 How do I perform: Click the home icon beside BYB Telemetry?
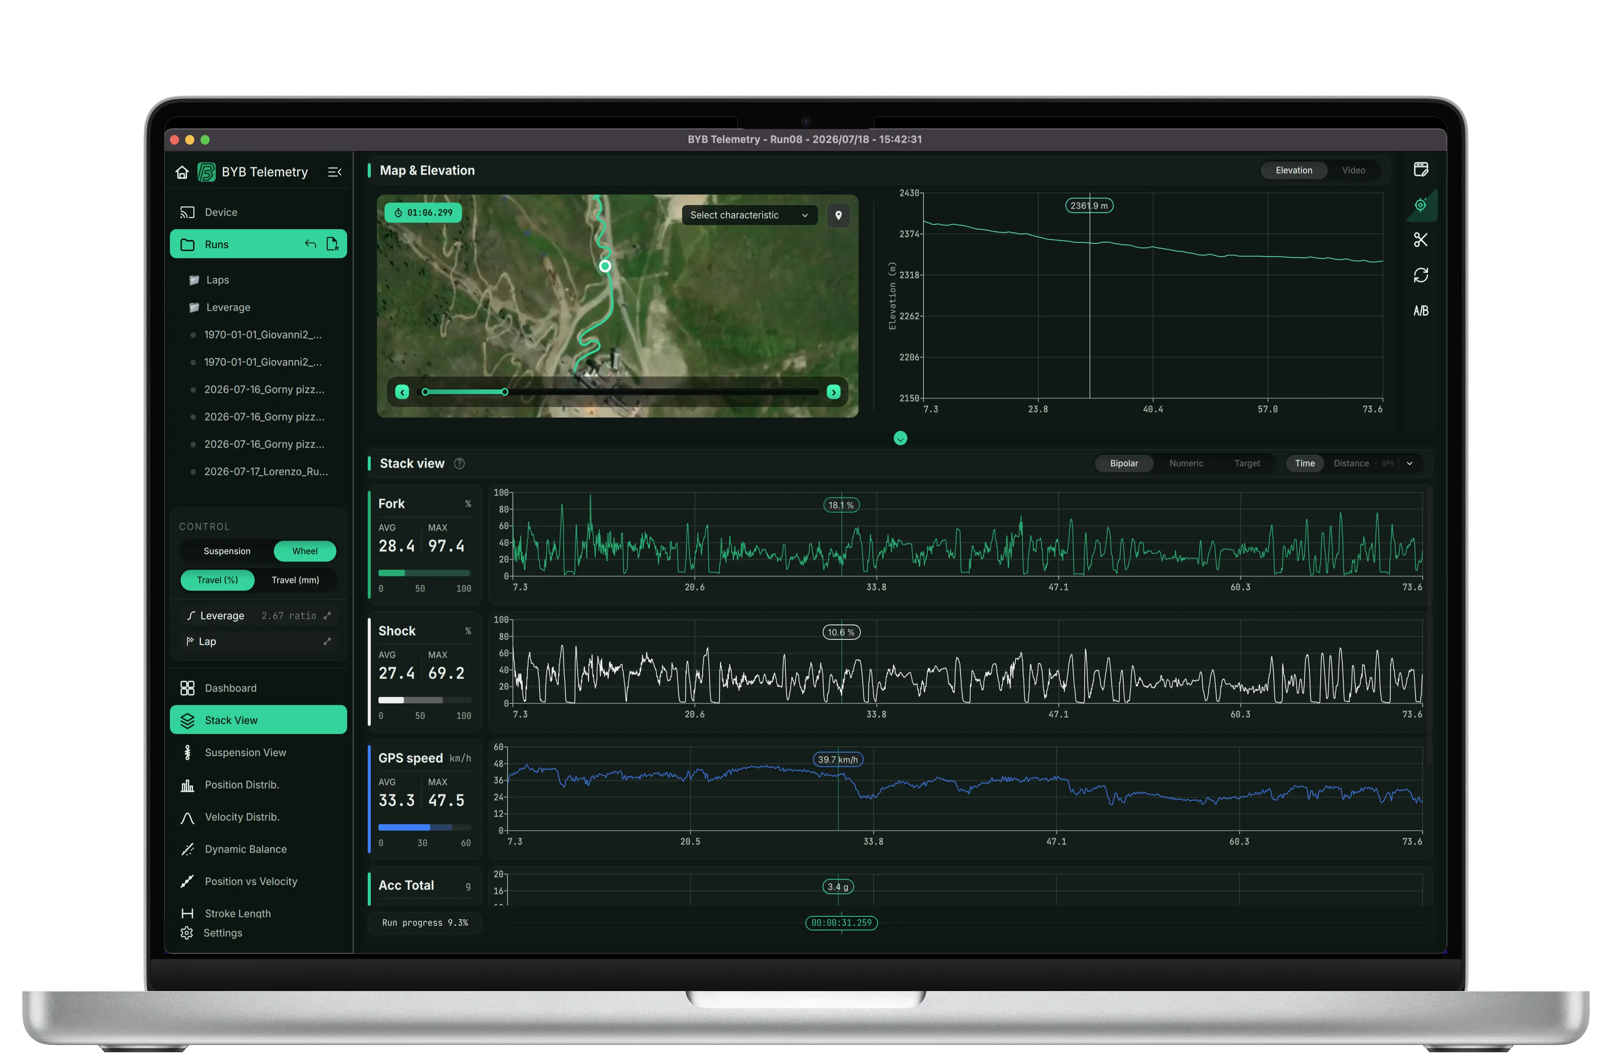[182, 172]
